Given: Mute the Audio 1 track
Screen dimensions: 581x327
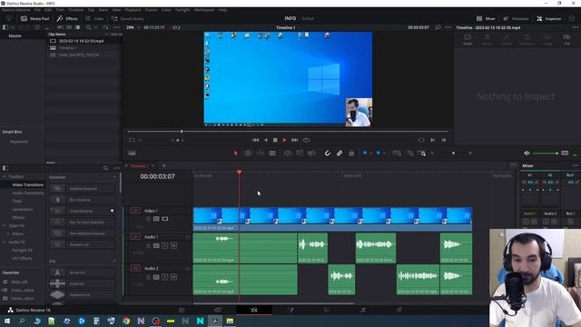Looking at the screenshot, I should pyautogui.click(x=173, y=245).
